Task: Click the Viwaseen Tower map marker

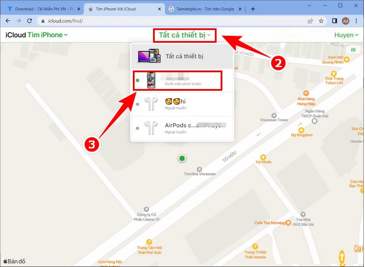Action: 274,116
